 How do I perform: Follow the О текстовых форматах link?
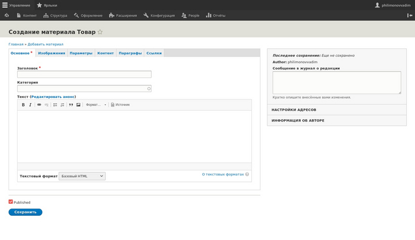(222, 174)
